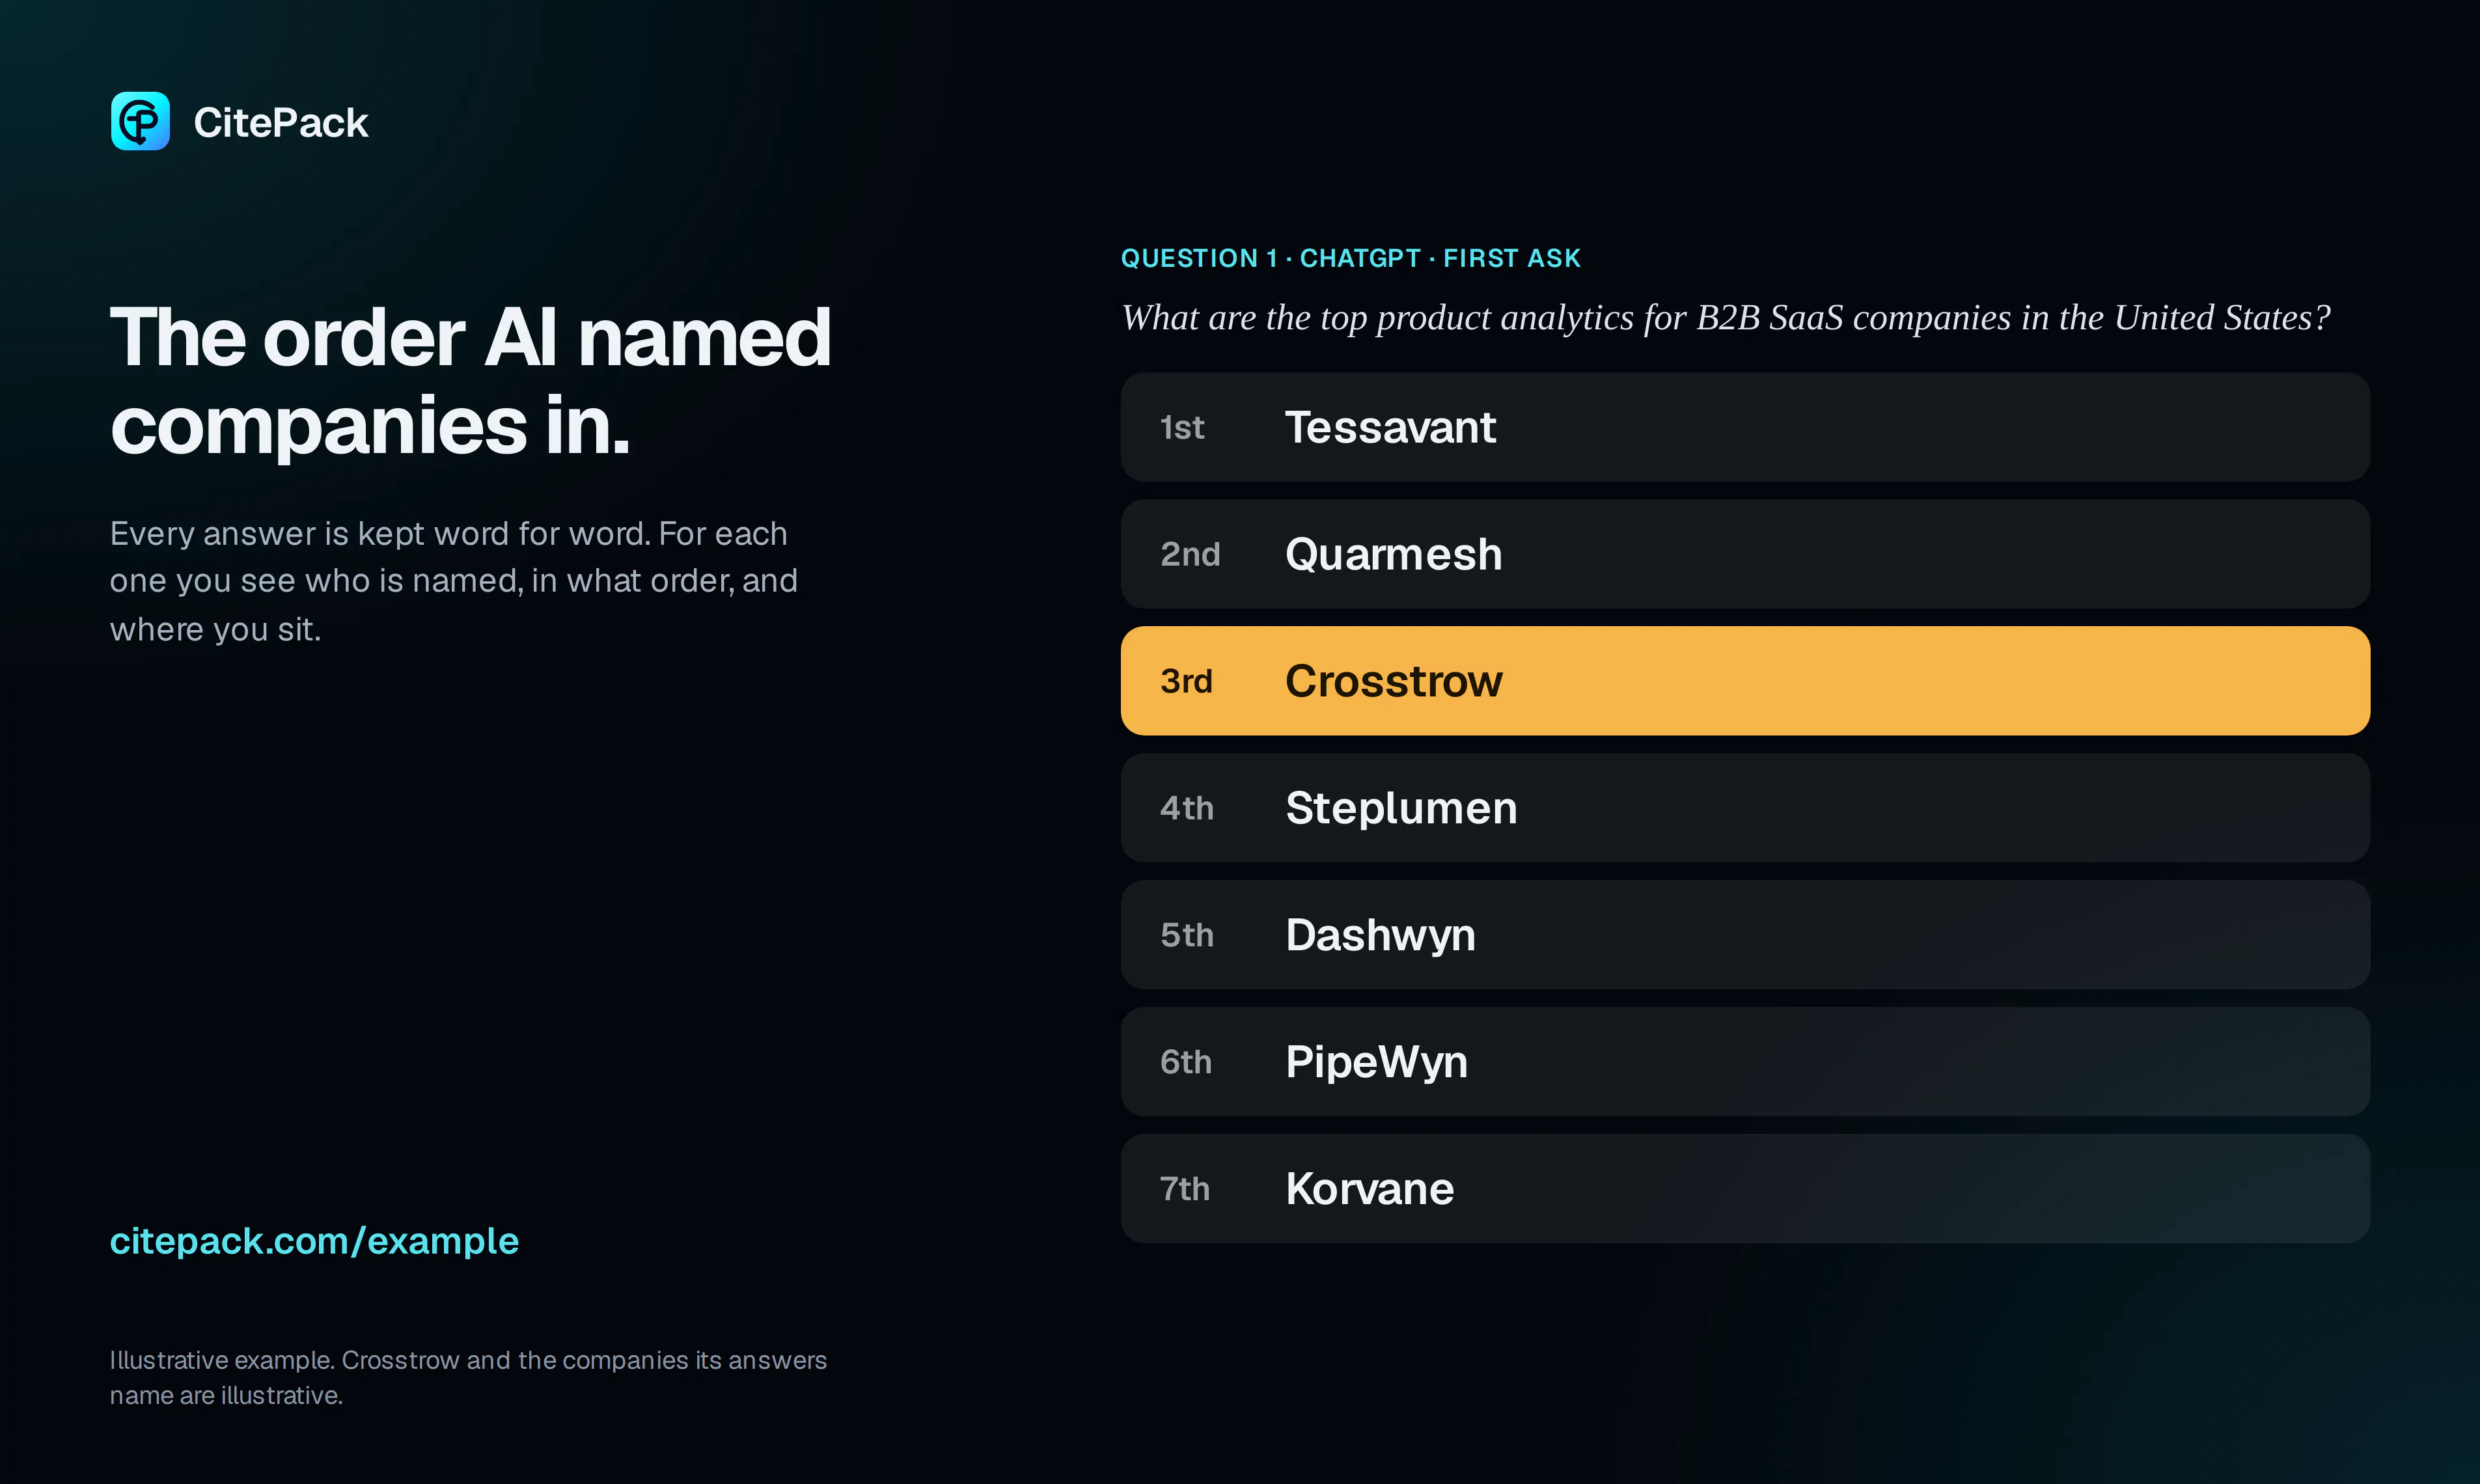Click the italic product analytics question text
This screenshot has width=2480, height=1484.
(1726, 318)
